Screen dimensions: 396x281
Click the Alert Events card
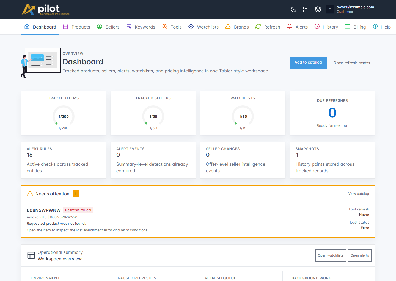click(153, 160)
